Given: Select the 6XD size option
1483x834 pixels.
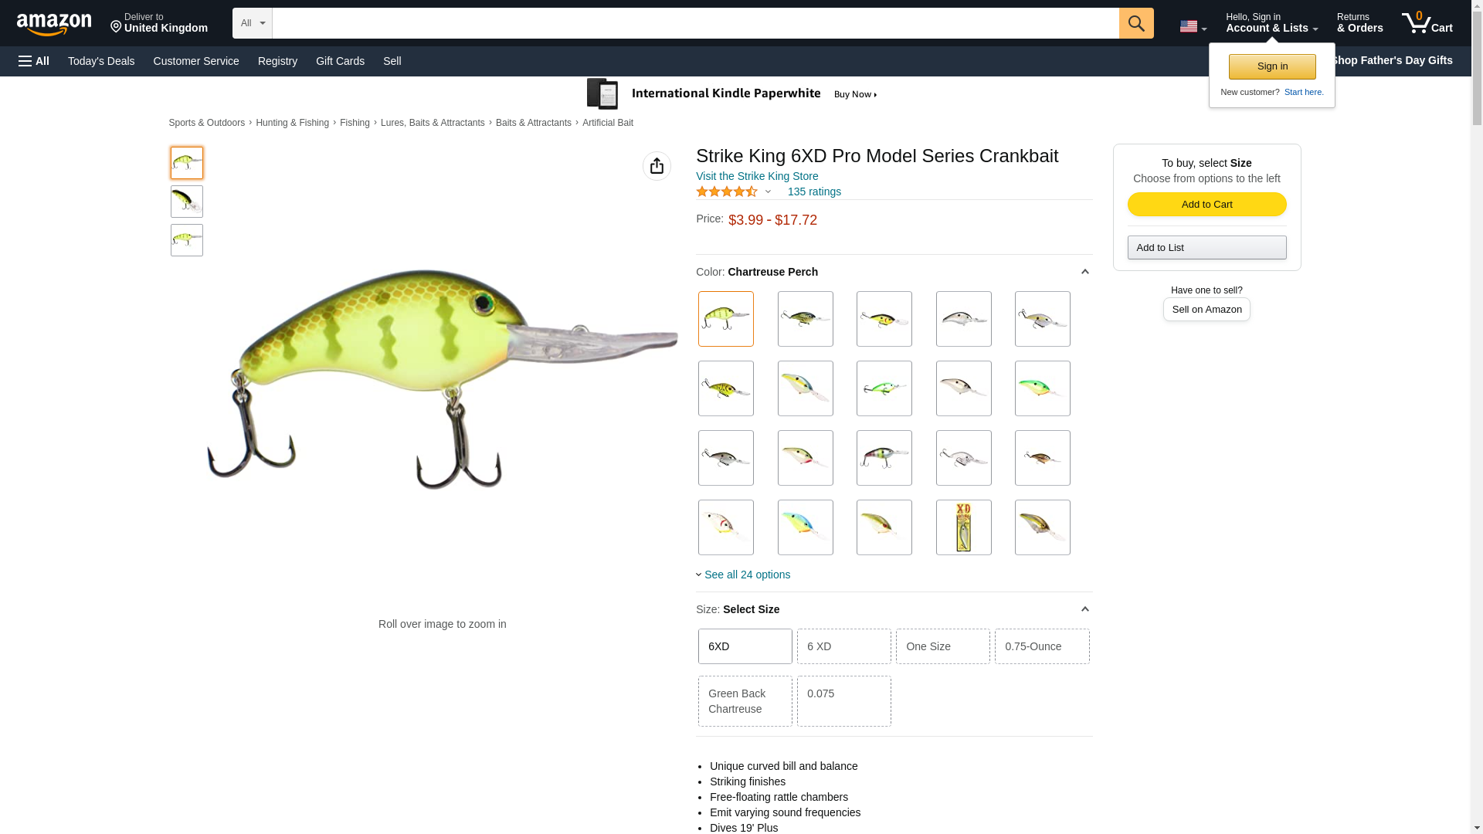Looking at the screenshot, I should click(x=745, y=646).
